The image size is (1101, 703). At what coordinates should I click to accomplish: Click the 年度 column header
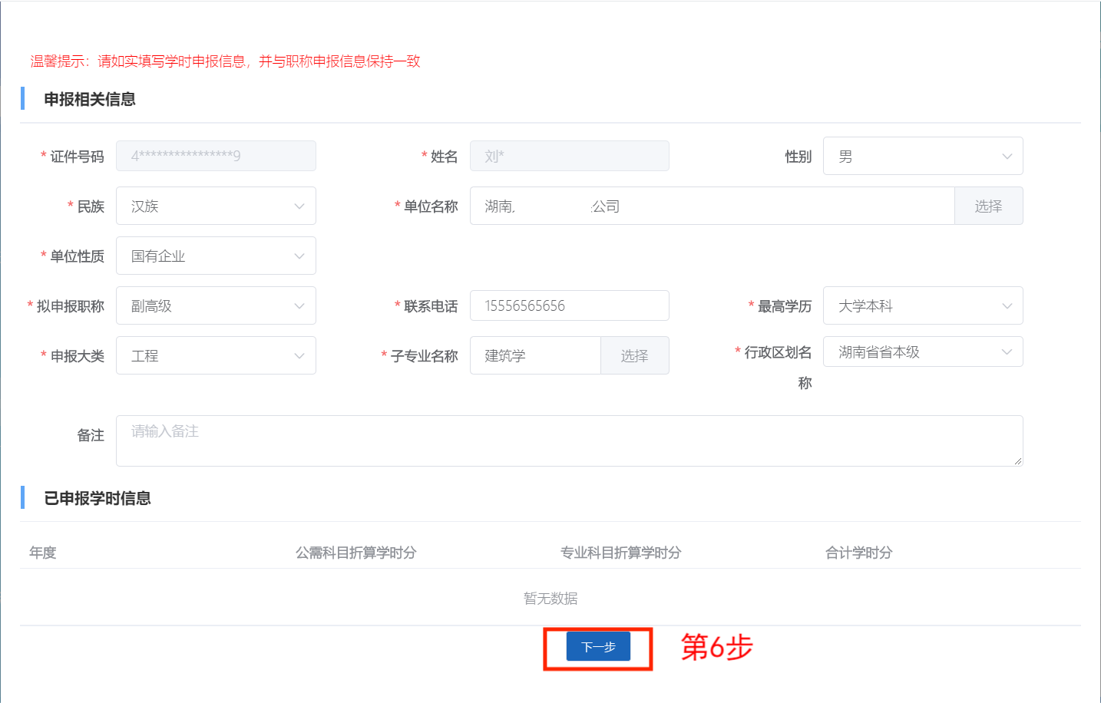coord(43,553)
